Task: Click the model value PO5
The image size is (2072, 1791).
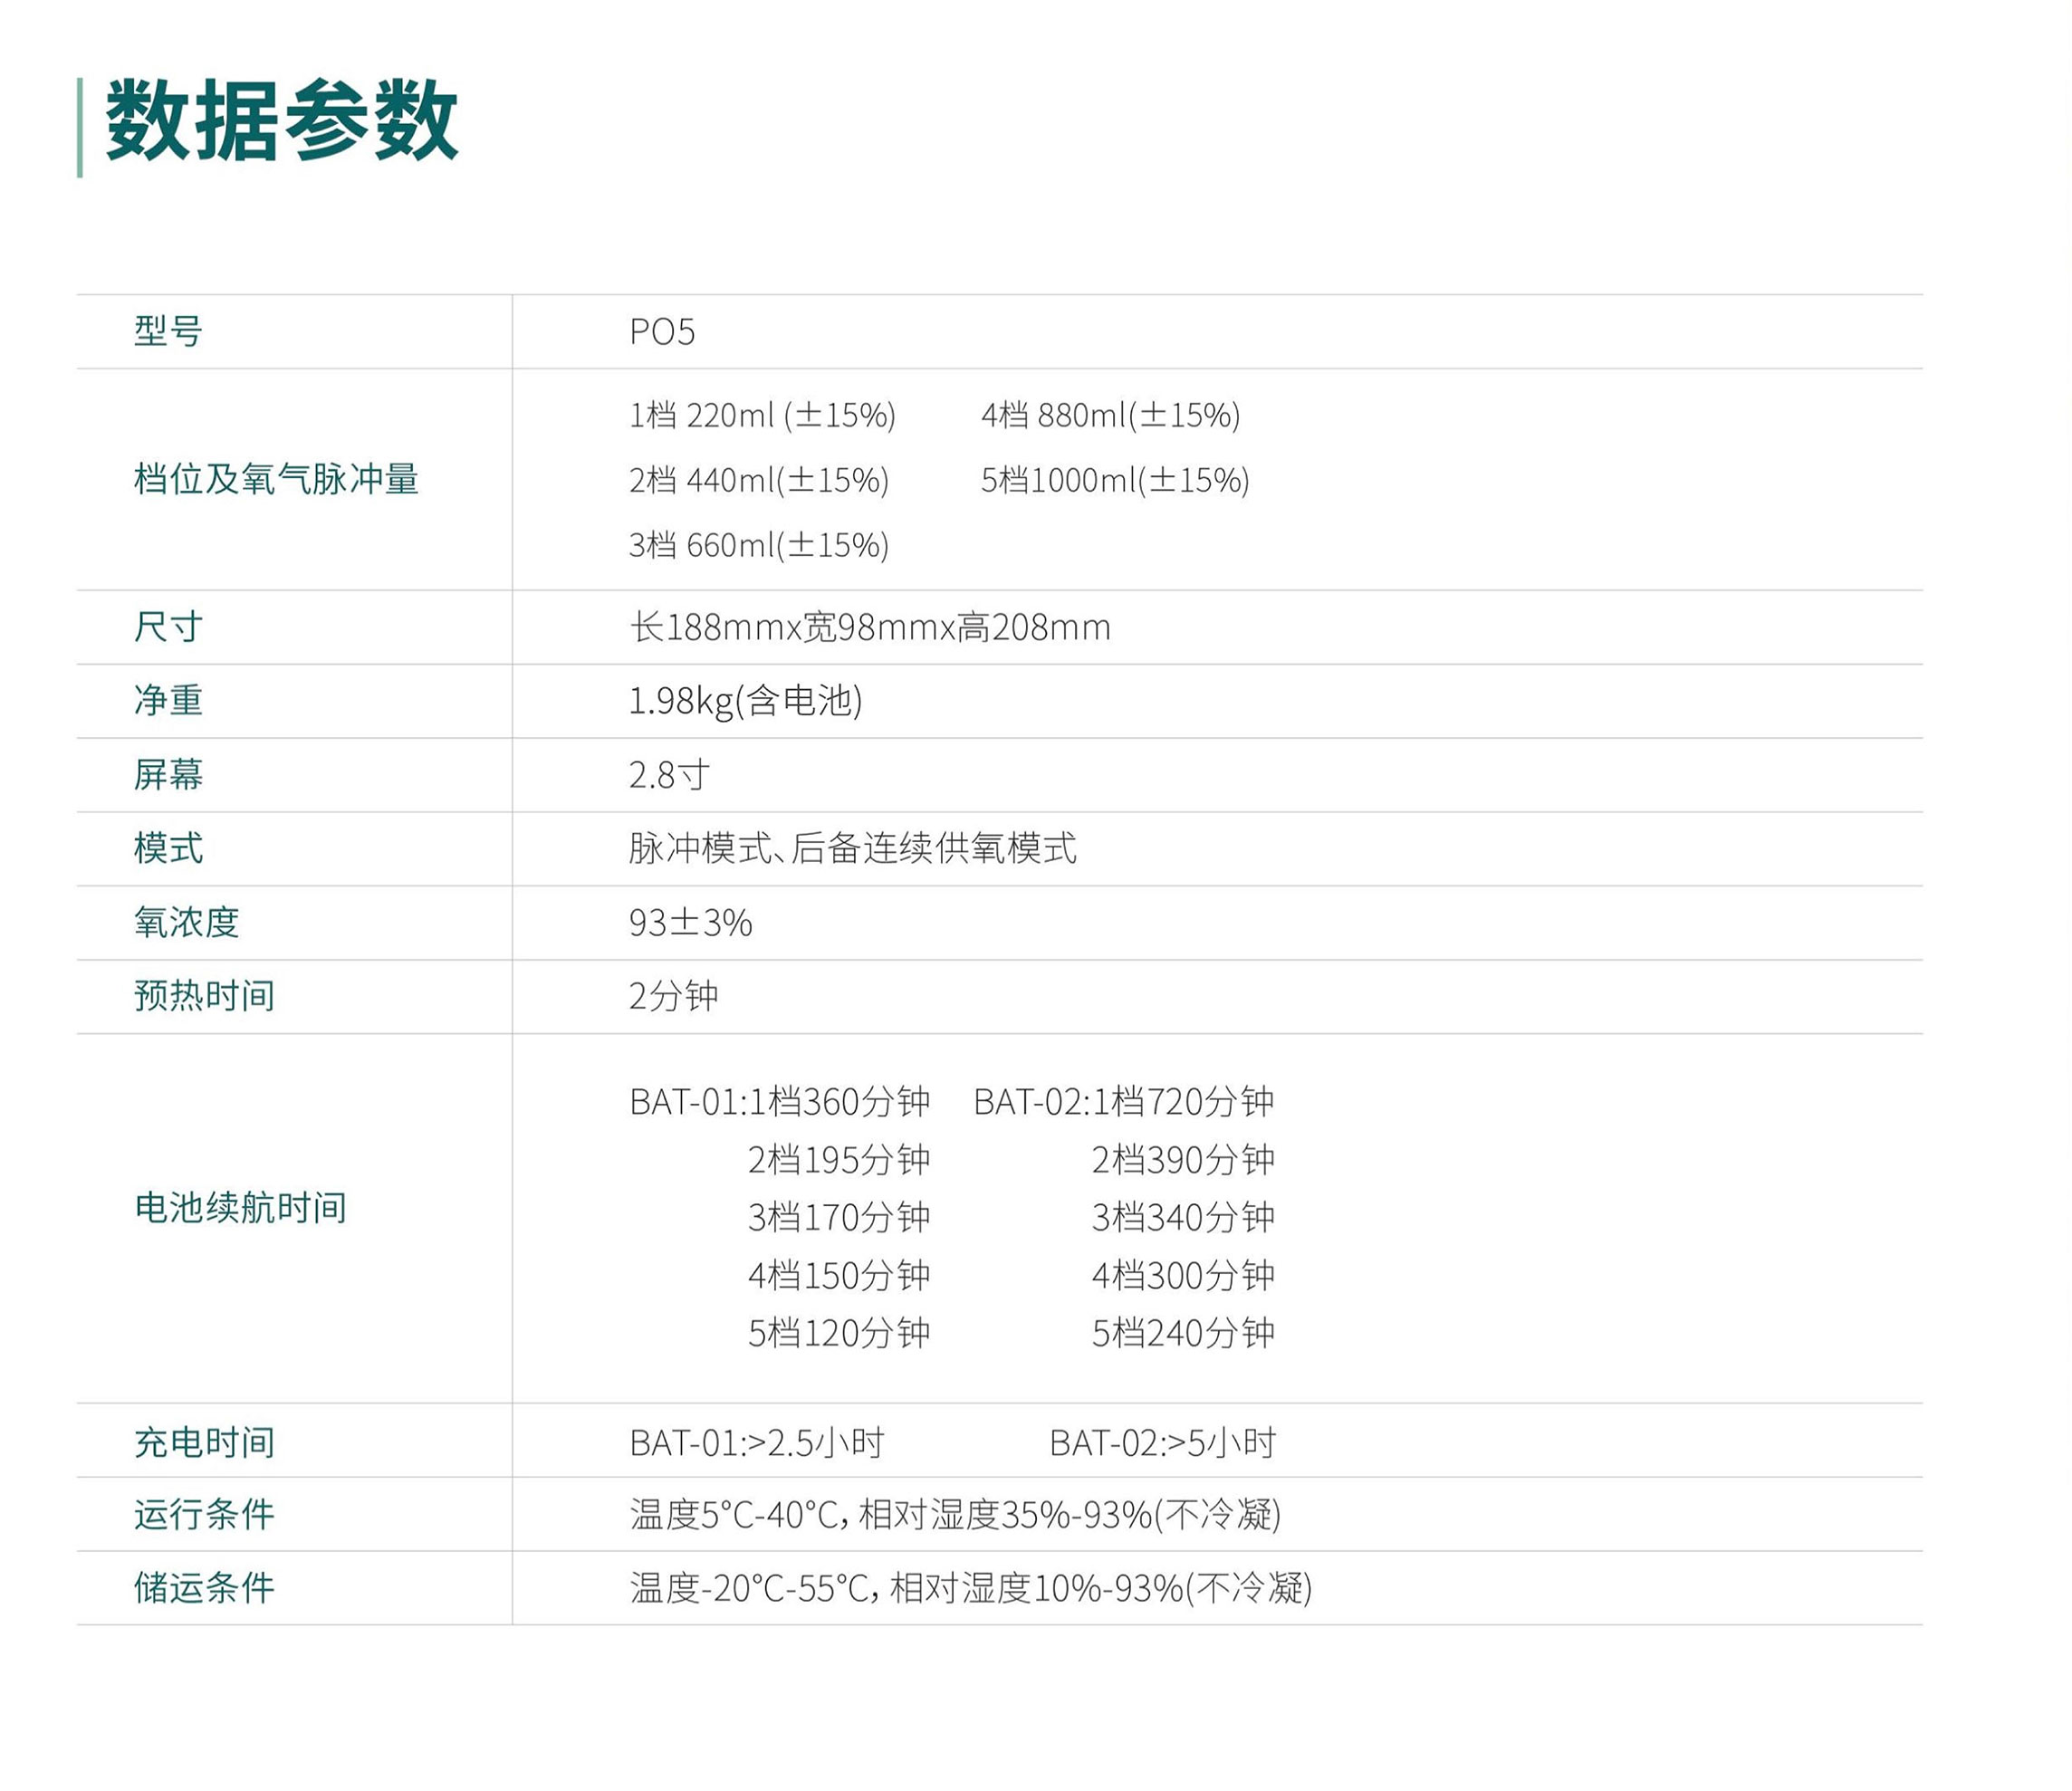Action: click(x=662, y=332)
